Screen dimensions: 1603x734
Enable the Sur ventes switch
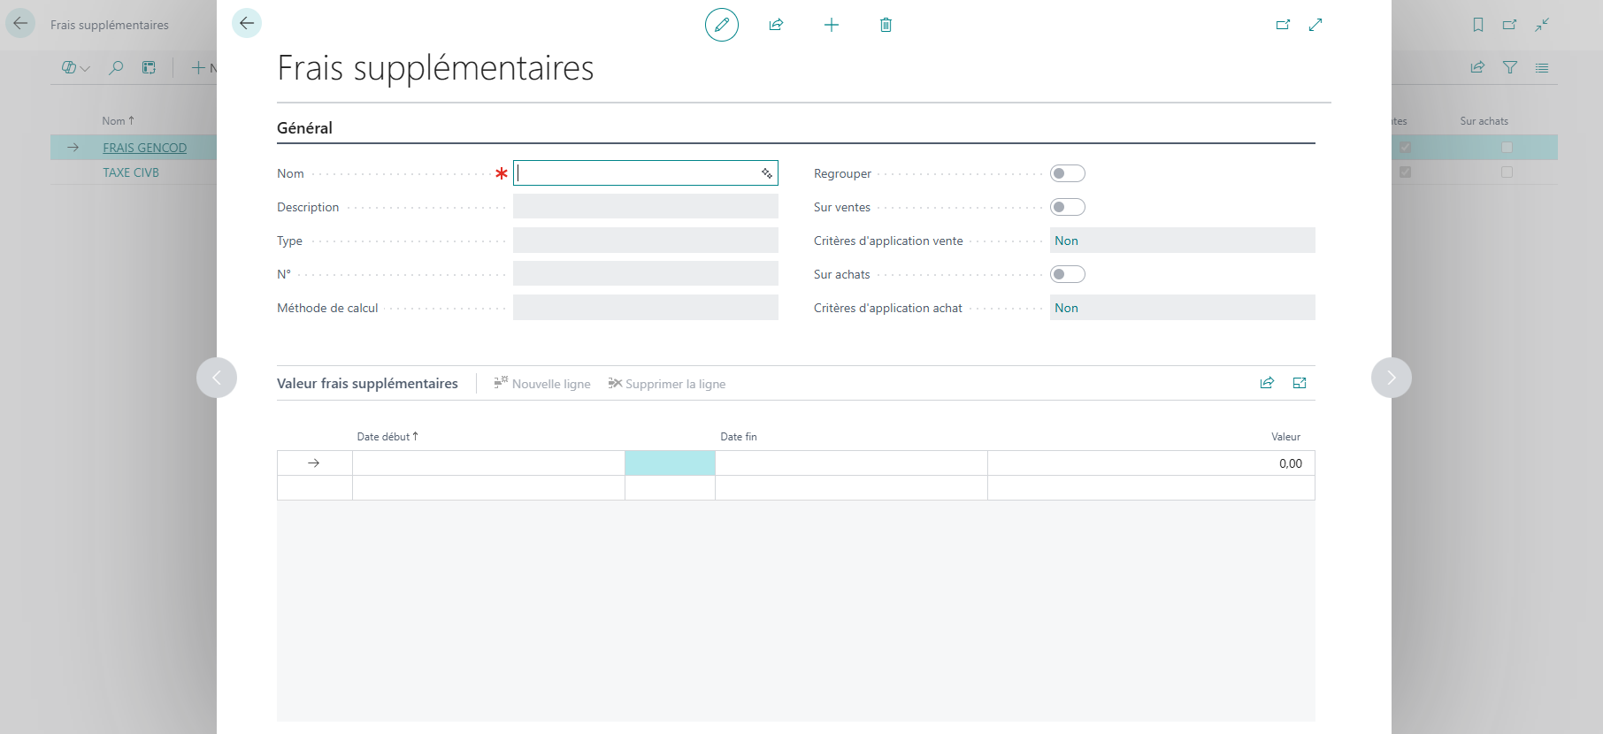point(1068,207)
